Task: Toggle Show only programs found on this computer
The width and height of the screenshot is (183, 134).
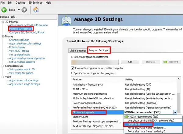Action: point(73,68)
